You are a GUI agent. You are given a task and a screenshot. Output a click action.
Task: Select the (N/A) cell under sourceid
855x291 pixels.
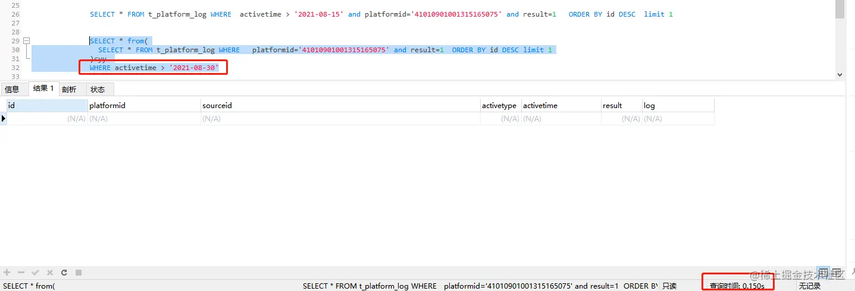[x=340, y=119]
